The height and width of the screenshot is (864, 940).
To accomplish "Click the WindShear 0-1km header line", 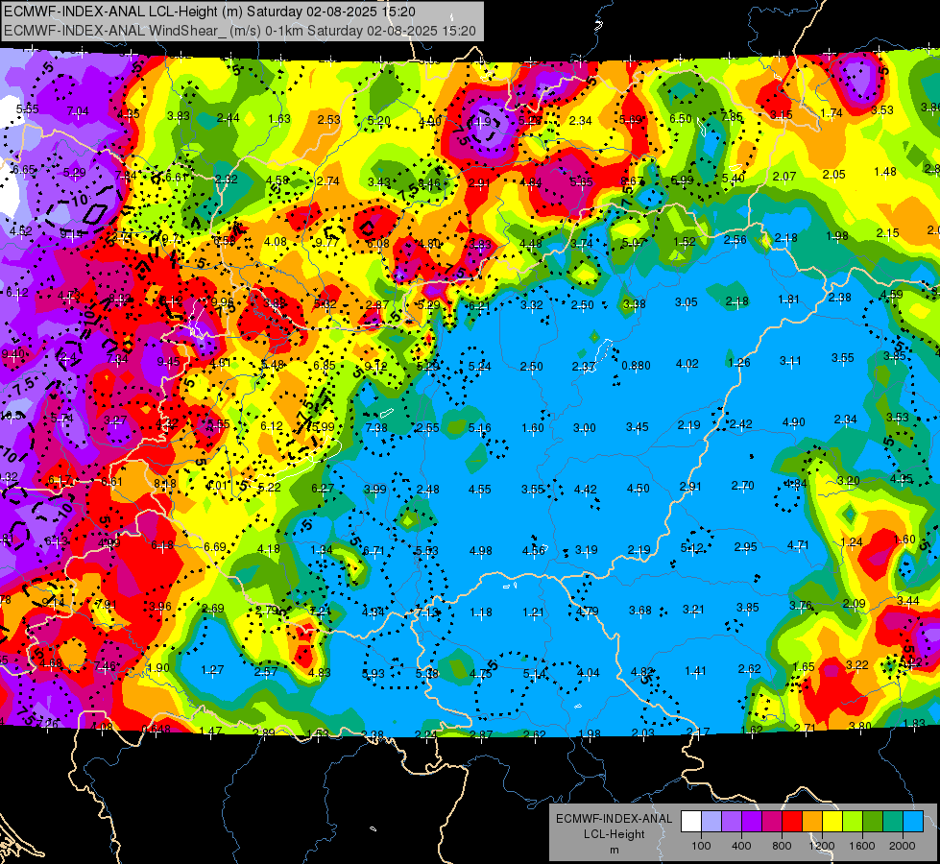I will click(x=240, y=31).
